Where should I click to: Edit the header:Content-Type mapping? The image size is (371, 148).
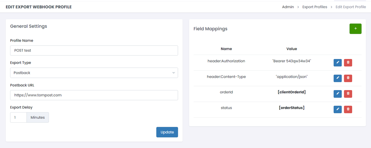(x=337, y=78)
